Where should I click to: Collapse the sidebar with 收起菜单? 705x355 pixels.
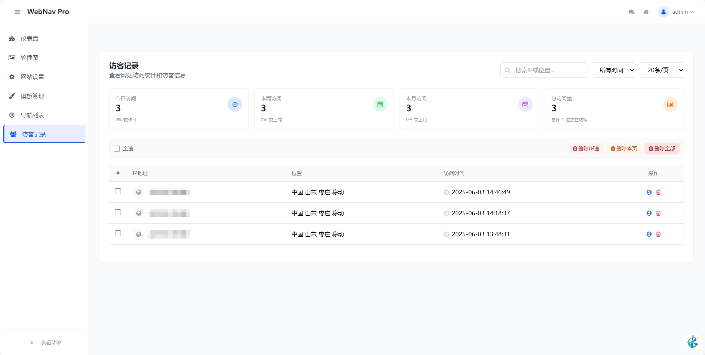pyautogui.click(x=46, y=342)
